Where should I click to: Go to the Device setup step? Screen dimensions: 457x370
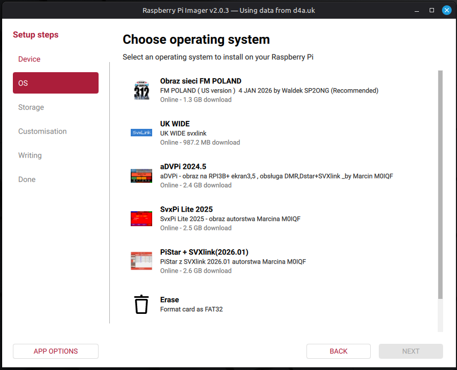point(29,59)
